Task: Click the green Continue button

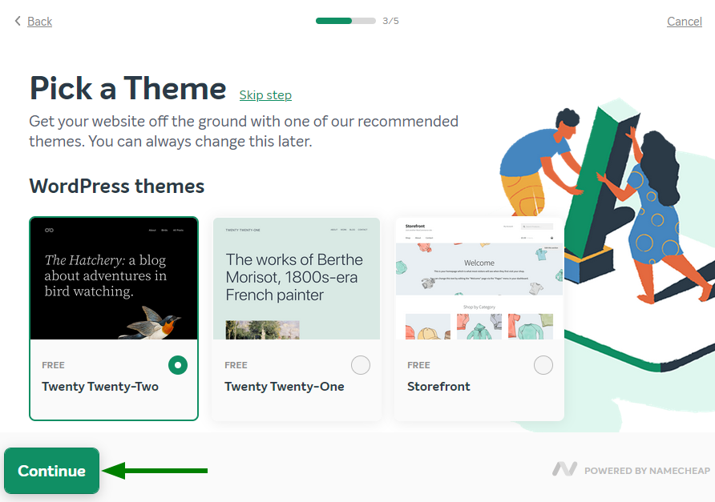Action: point(51,471)
